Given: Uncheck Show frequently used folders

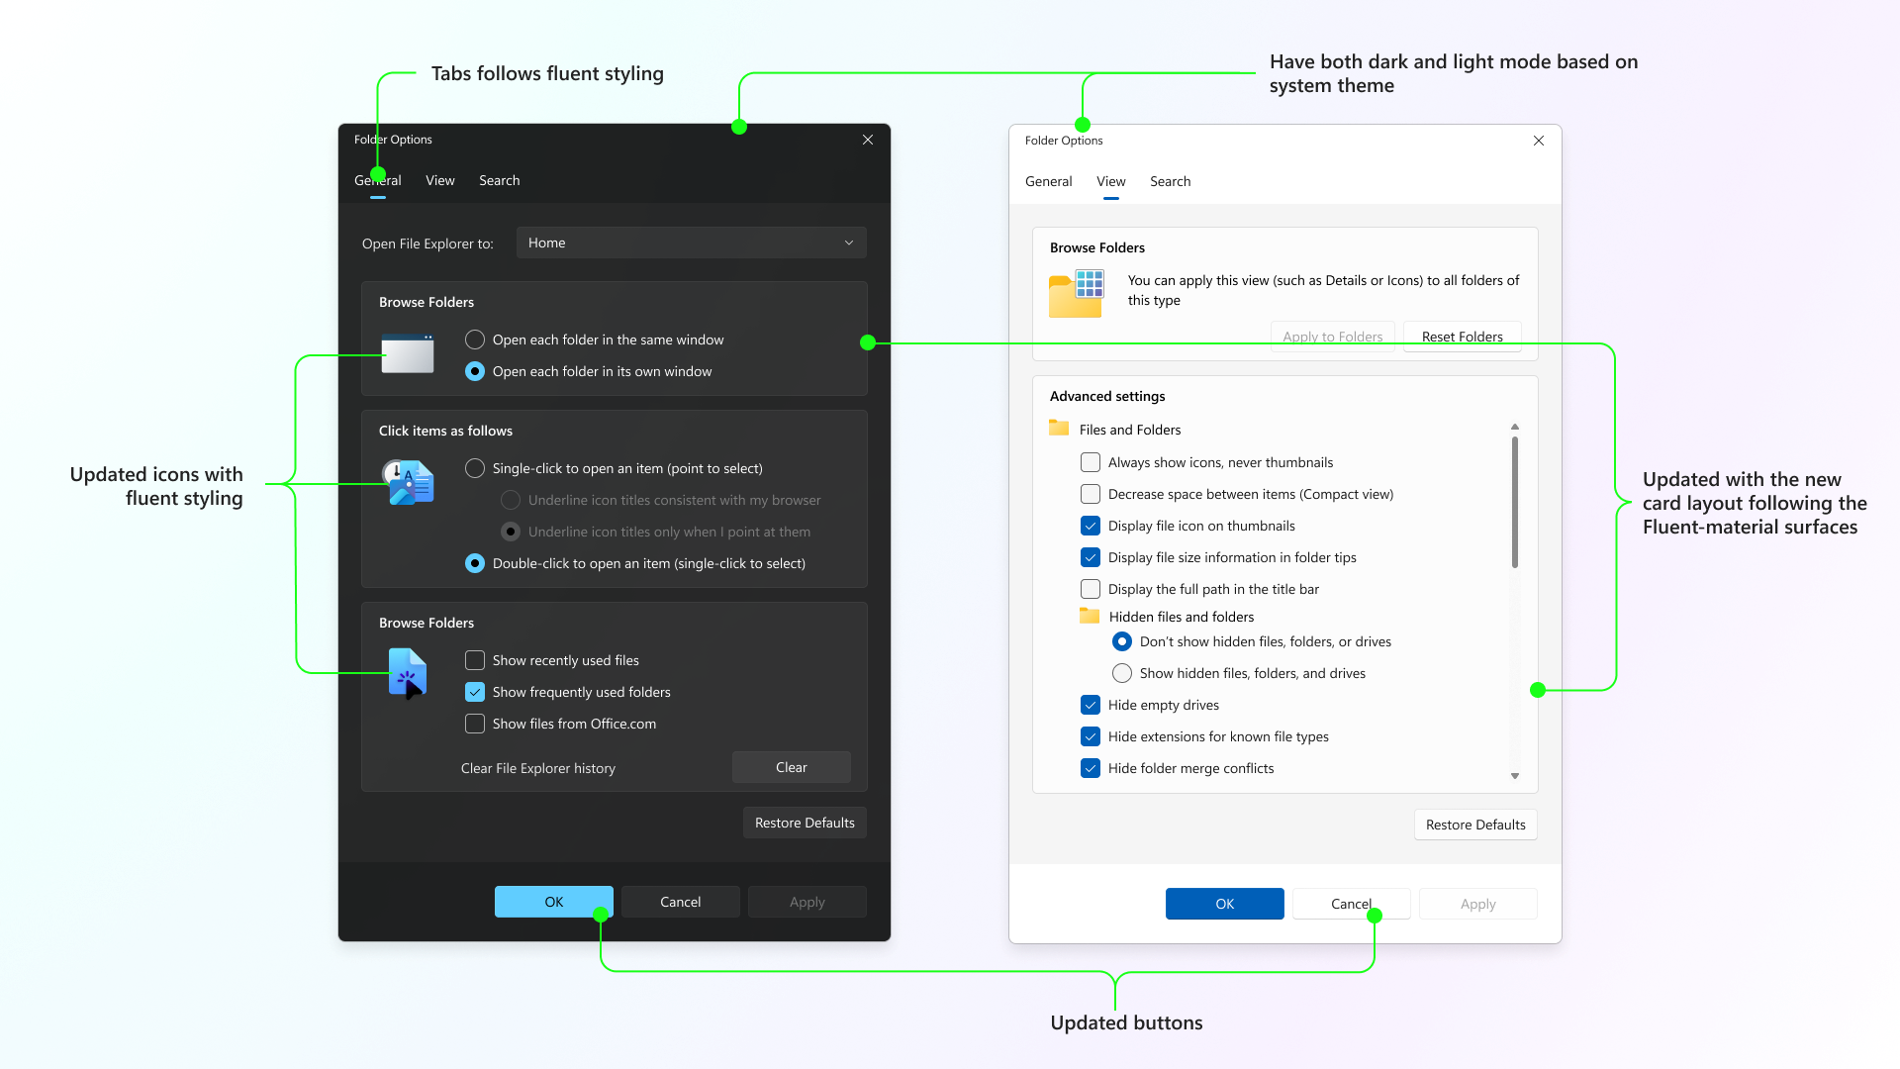Looking at the screenshot, I should 475,692.
